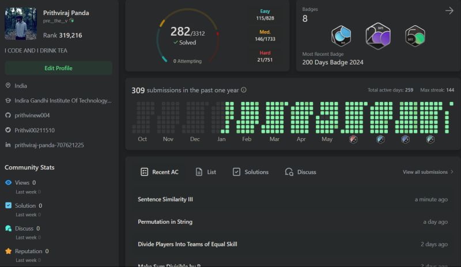Viewport: 461px width, 267px height.
Task: Click the 282 Solved progress ring
Action: pyautogui.click(x=188, y=36)
